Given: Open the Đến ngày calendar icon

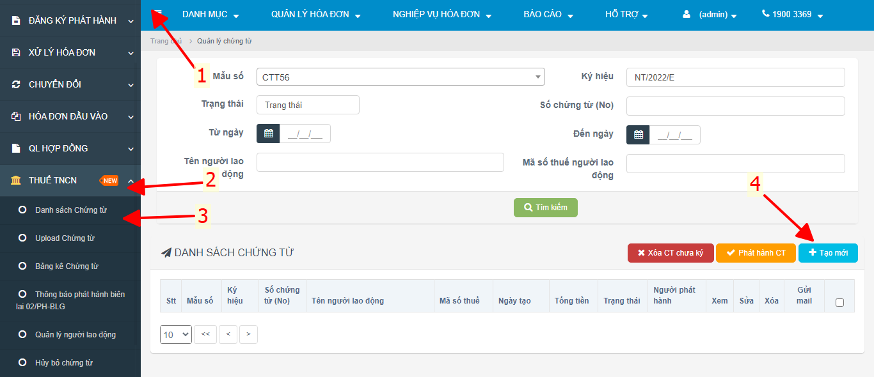Looking at the screenshot, I should click(638, 135).
